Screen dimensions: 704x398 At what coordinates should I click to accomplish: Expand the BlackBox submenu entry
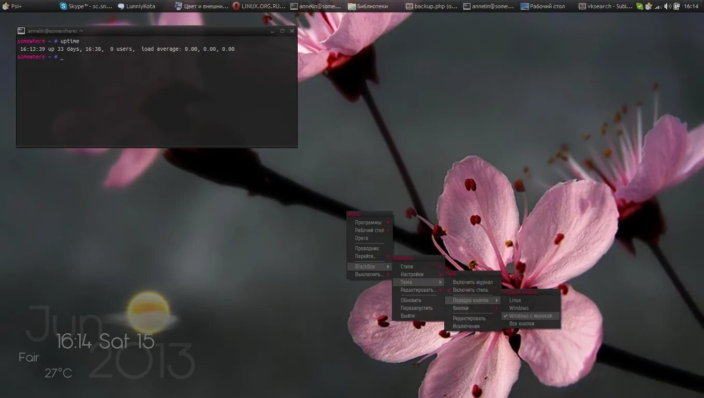coord(370,267)
